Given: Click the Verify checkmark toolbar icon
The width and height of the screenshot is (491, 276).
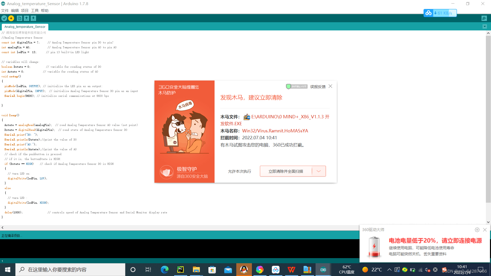Looking at the screenshot, I should (x=4, y=18).
